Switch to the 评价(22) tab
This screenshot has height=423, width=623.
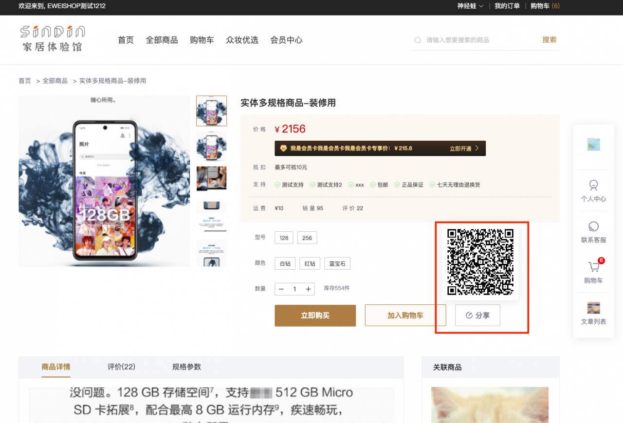121,367
